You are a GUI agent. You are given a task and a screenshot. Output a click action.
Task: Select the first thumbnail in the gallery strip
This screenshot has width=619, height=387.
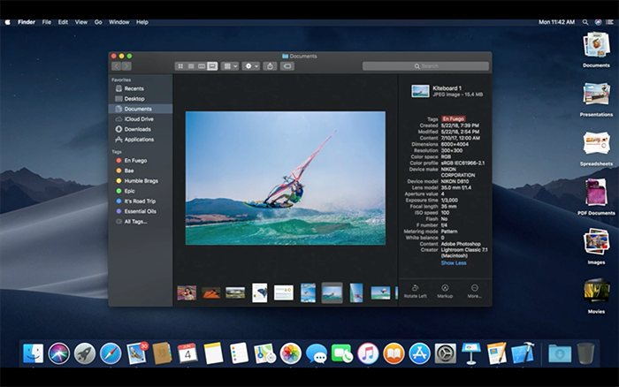(187, 292)
